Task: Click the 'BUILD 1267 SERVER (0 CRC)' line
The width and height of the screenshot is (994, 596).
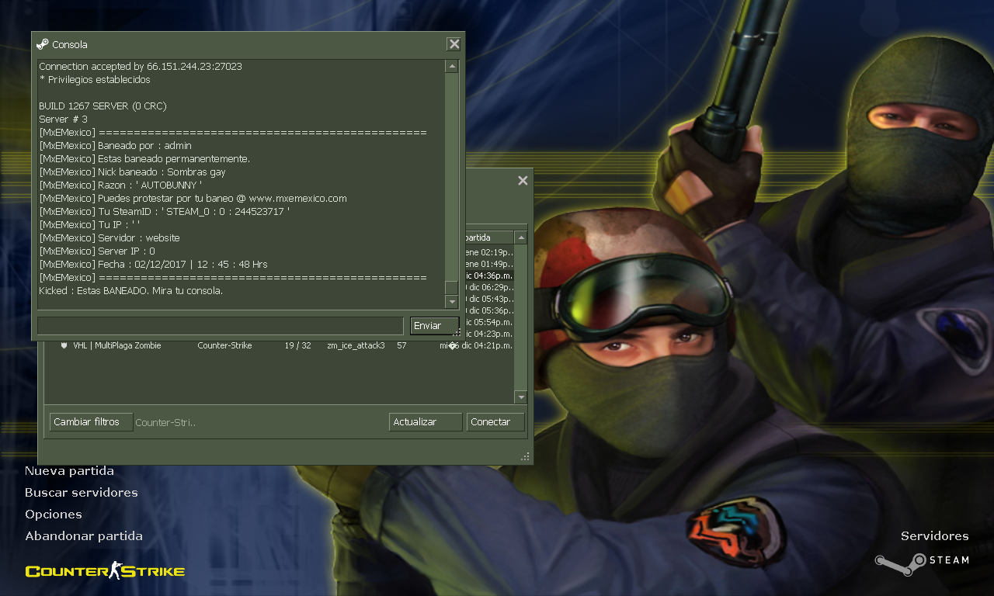Action: coord(103,106)
